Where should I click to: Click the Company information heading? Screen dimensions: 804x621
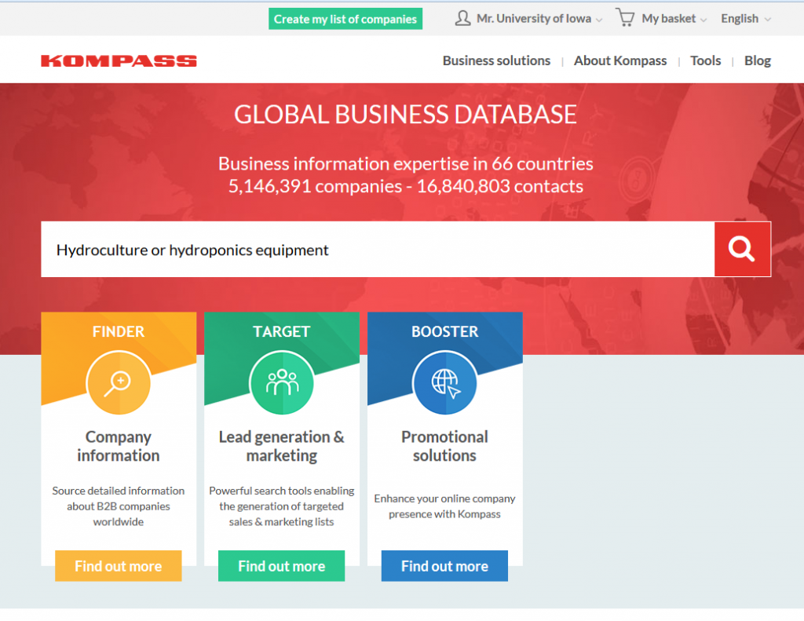pos(118,446)
